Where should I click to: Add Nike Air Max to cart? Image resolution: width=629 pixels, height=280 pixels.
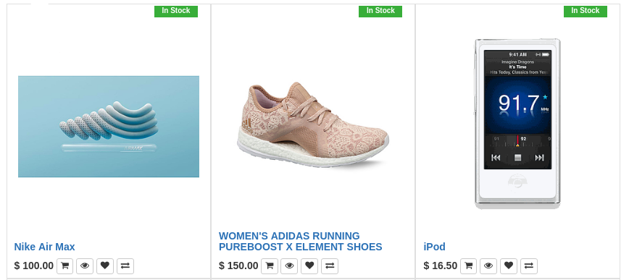[64, 266]
